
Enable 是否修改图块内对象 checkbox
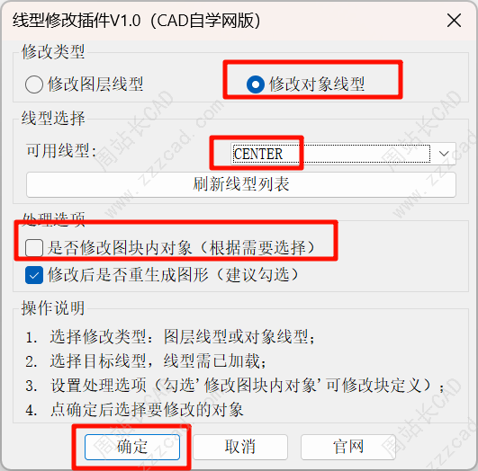click(x=34, y=247)
